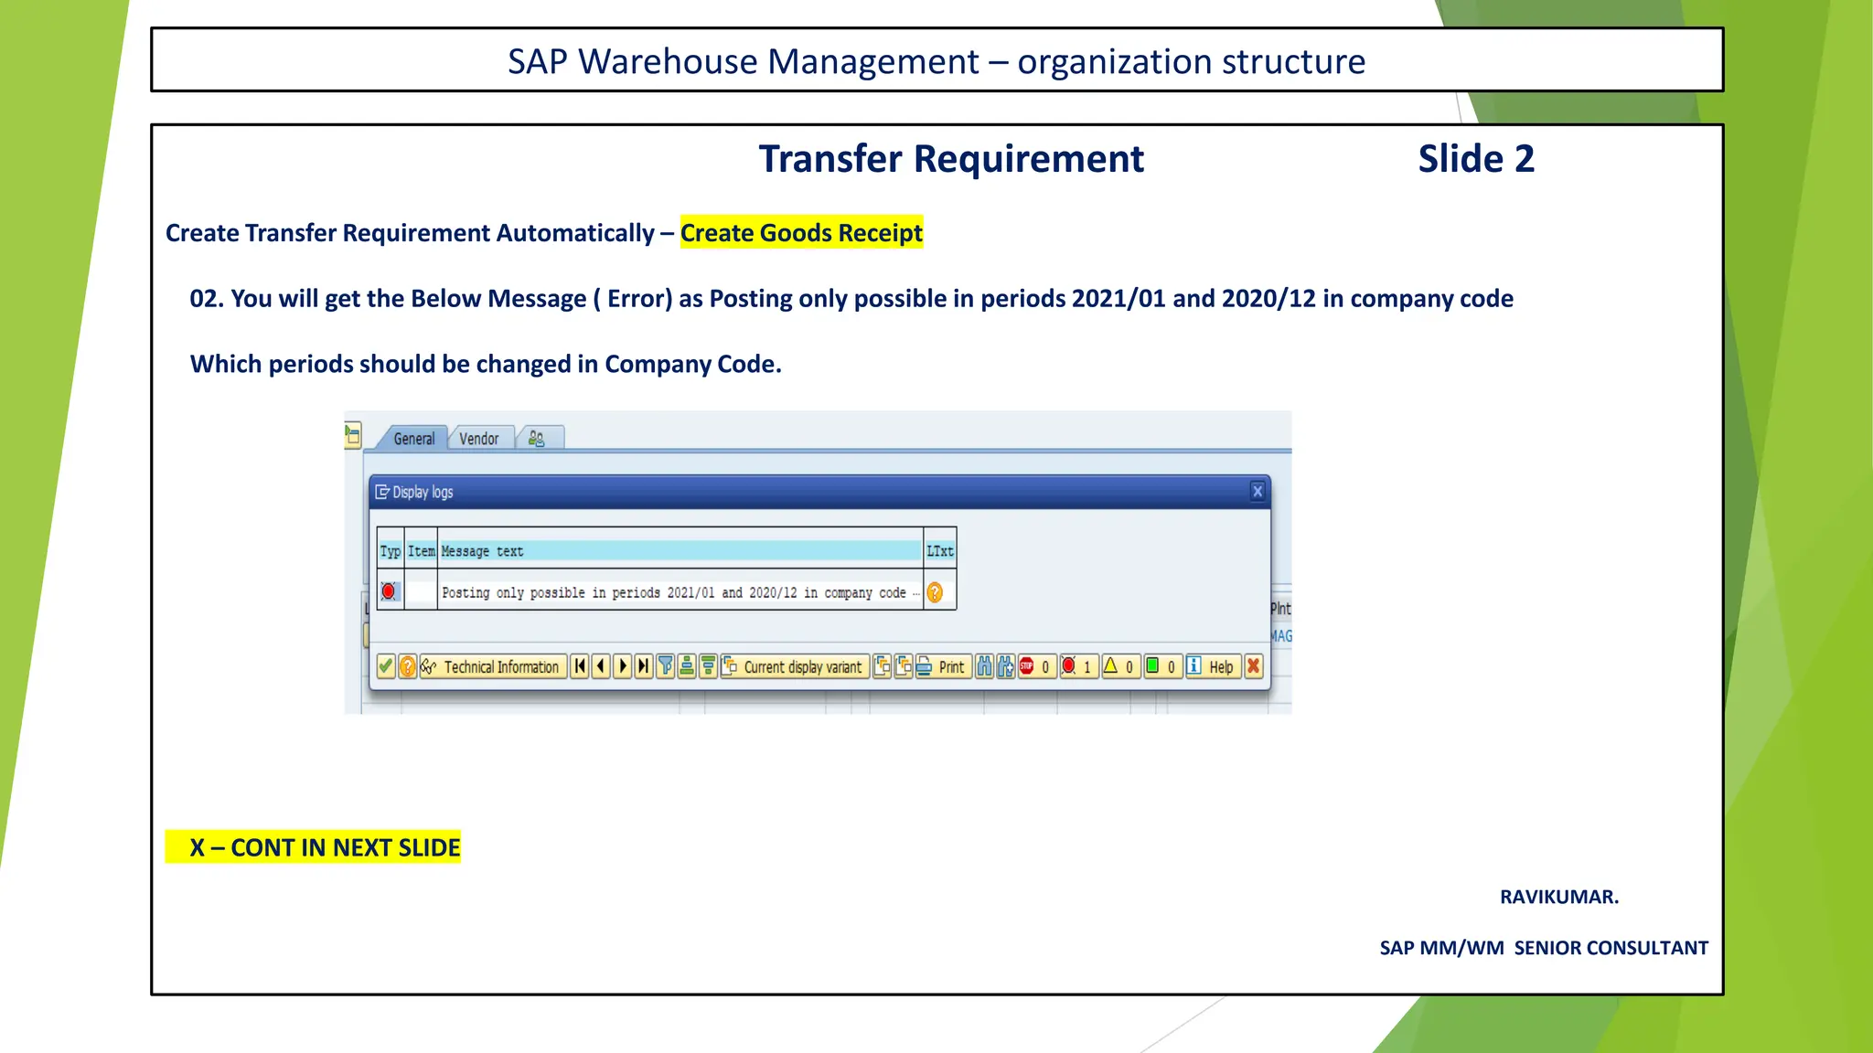Filter by yellow warning messages
The image size is (1873, 1053).
(x=1119, y=666)
